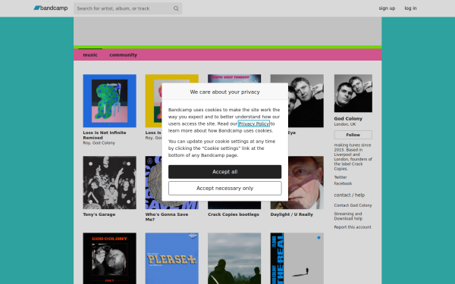
Task: Open Streaming and Download help
Action: click(348, 216)
